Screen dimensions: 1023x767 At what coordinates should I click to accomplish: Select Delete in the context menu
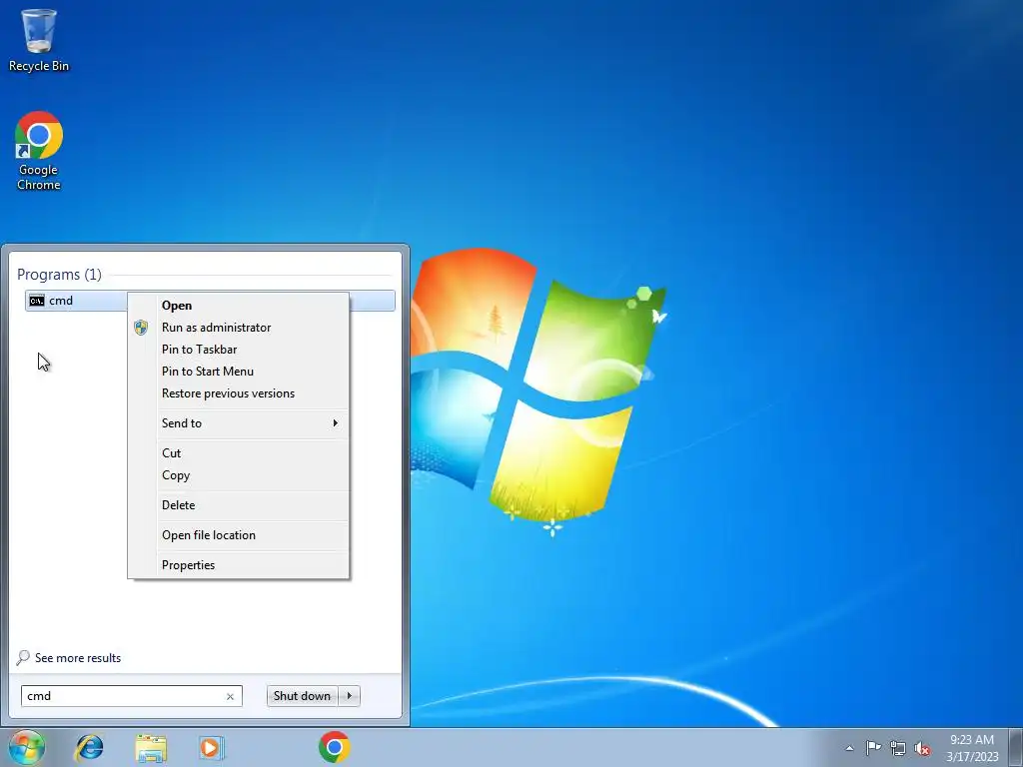point(238,505)
